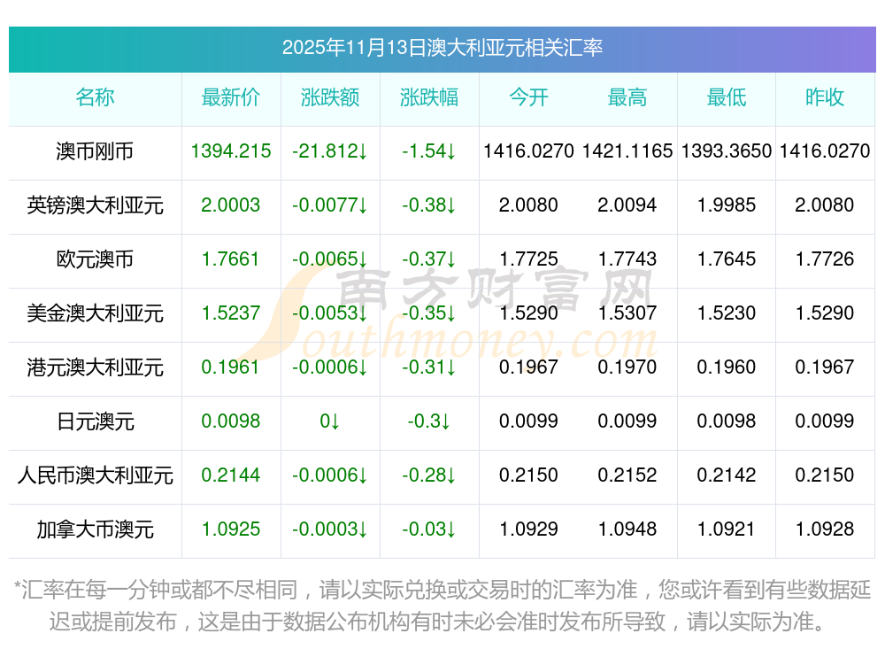Select the high value 1421.1165
This screenshot has height=649, width=885.
[x=627, y=151]
